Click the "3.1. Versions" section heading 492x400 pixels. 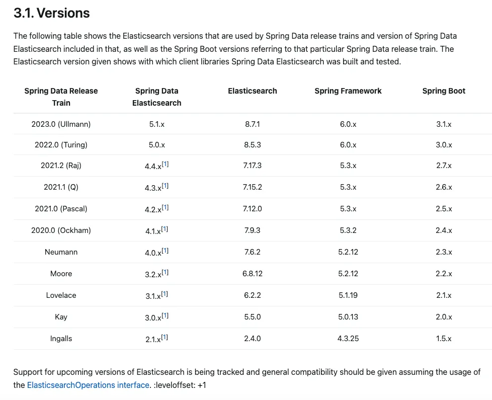pos(51,14)
